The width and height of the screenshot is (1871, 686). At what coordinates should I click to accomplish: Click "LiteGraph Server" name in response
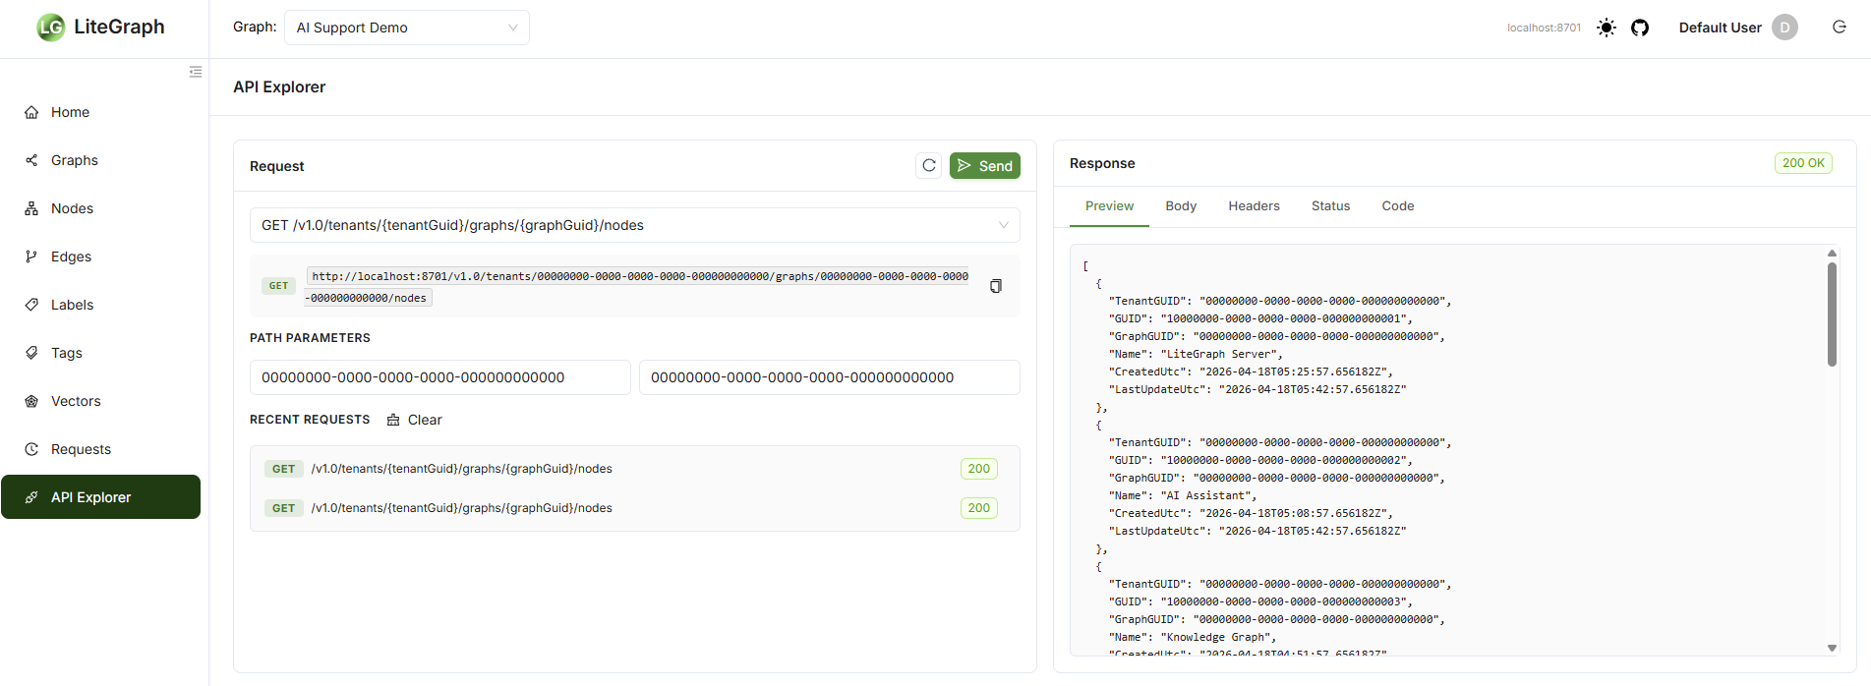pos(1221,354)
